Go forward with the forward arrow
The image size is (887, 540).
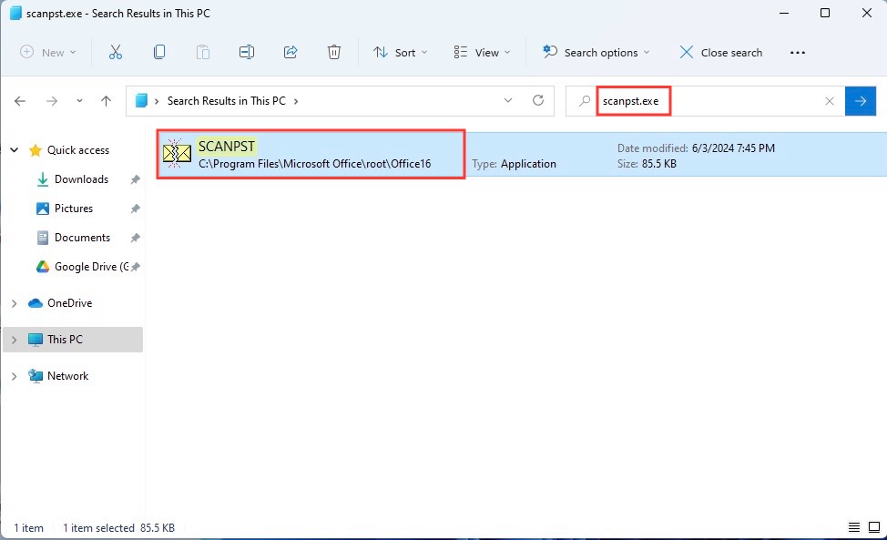click(52, 101)
